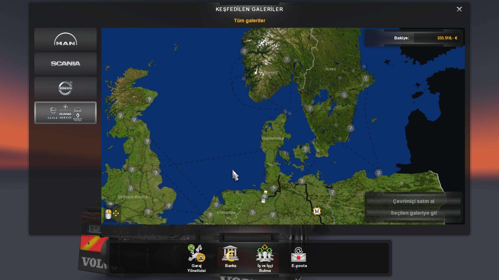Viewport: 499px width, 280px height.
Task: Select the Volvo dealer brand filter
Action: (65, 88)
